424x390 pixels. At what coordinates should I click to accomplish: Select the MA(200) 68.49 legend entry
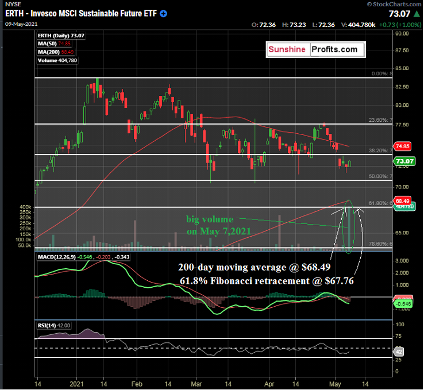[x=55, y=52]
